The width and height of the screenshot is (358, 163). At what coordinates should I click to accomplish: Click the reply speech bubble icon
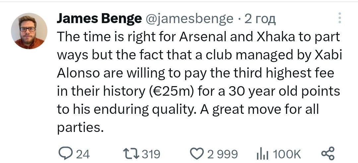tap(64, 154)
